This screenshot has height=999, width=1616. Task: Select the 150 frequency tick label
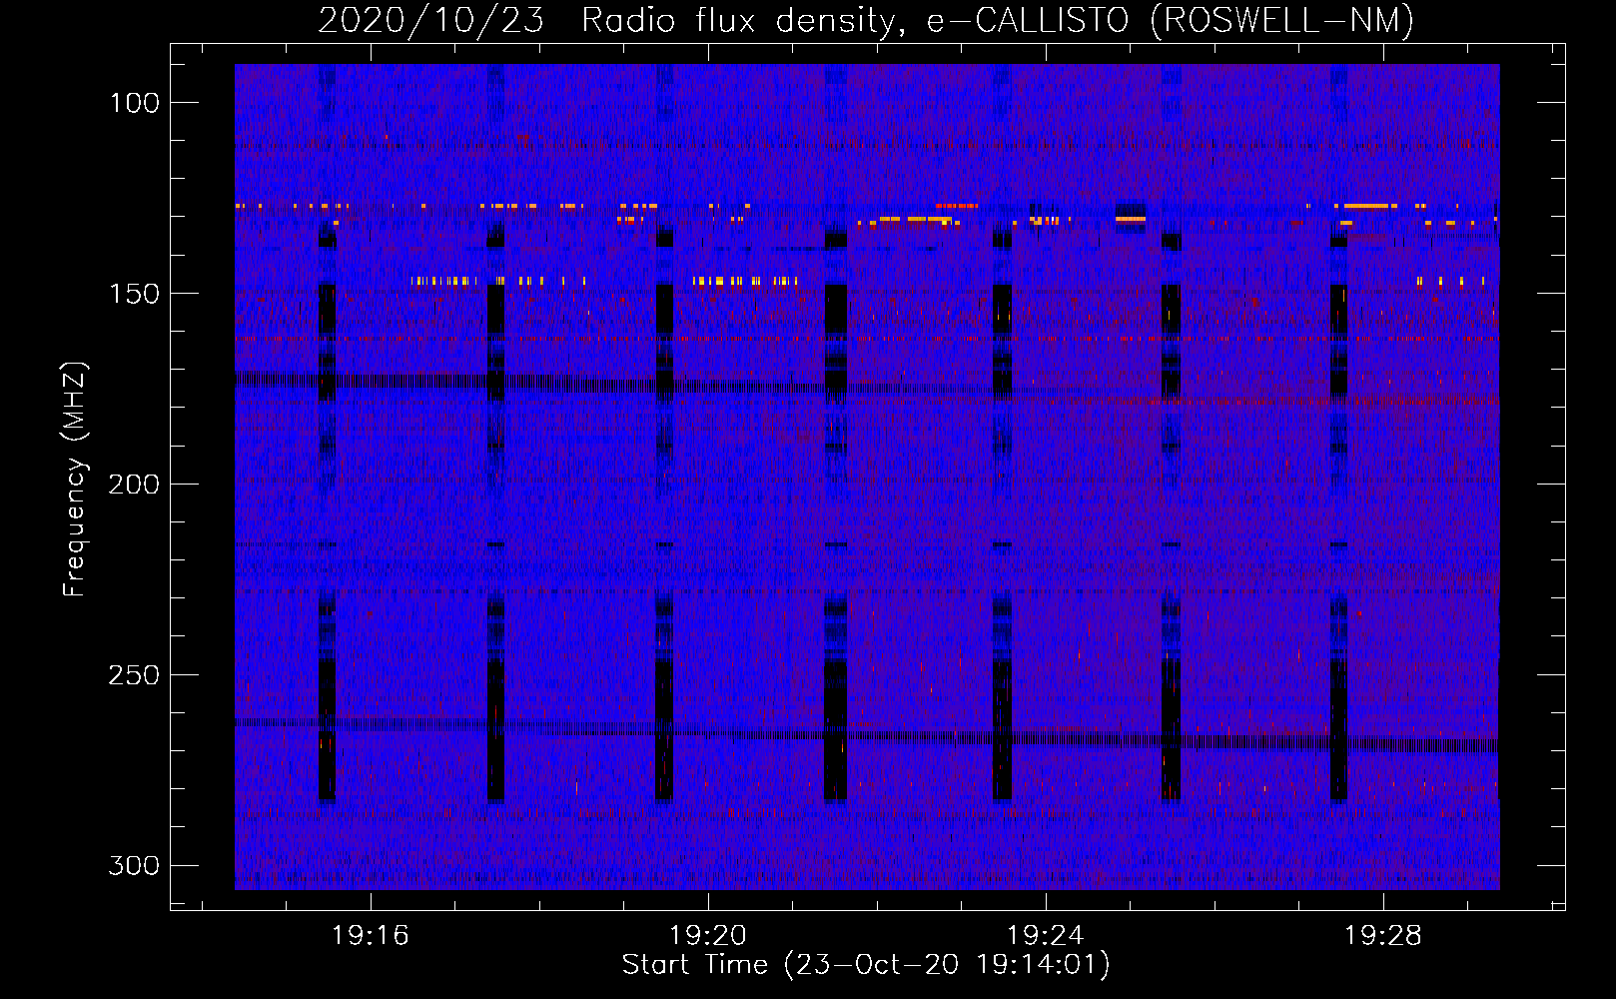(x=134, y=294)
